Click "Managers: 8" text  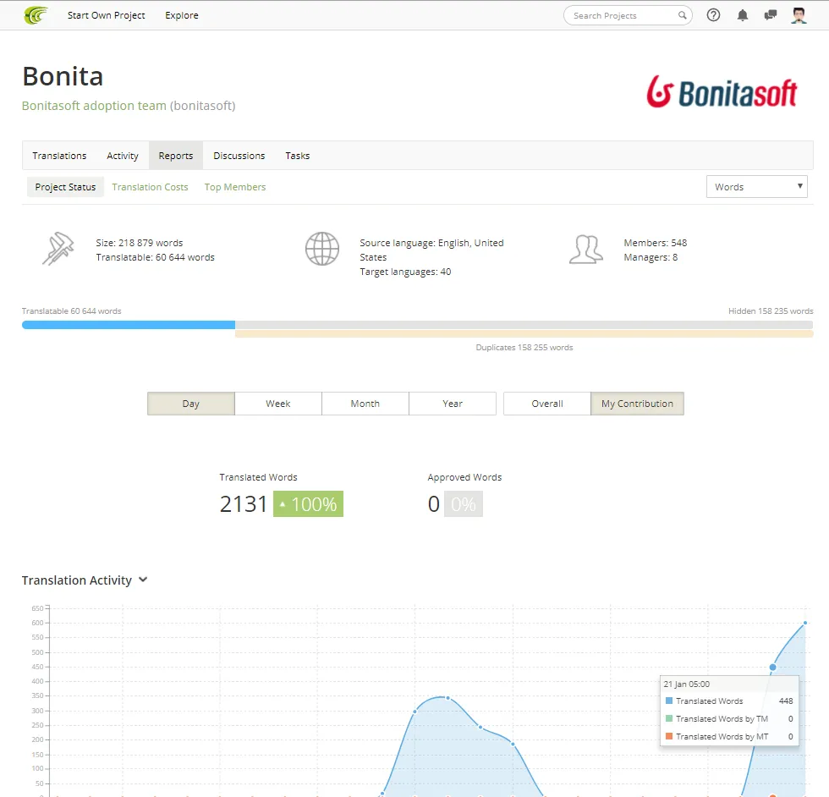coord(651,257)
